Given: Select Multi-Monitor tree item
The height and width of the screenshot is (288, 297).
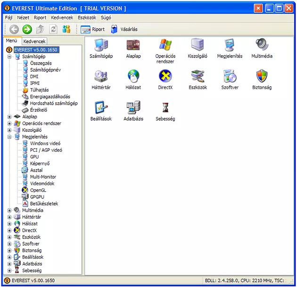Looking at the screenshot, I should click(x=43, y=177).
